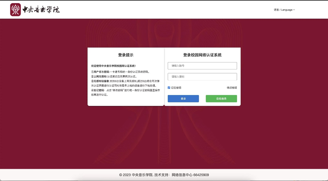
Task: Click the chevron arrow beside Language
Action: click(x=294, y=10)
